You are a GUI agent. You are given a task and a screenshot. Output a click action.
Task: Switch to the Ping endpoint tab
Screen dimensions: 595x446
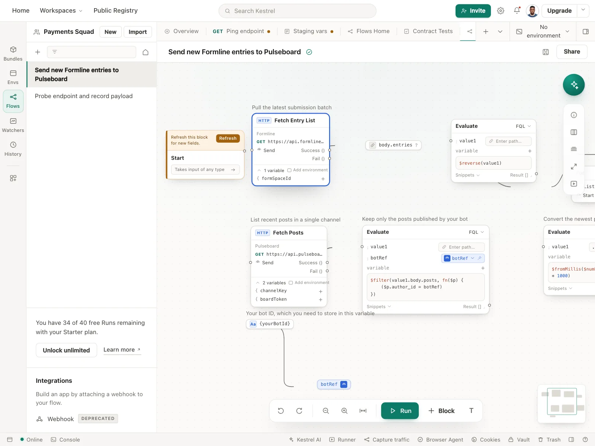click(x=241, y=32)
